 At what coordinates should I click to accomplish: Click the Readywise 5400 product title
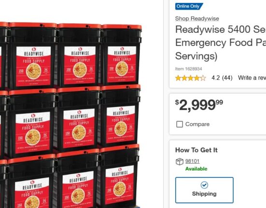click(x=221, y=42)
